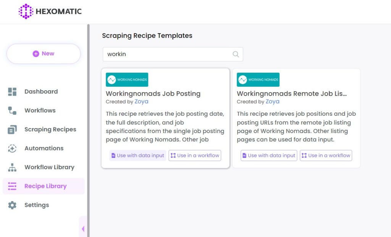This screenshot has width=391, height=237.
Task: Click the Automations sidebar icon
Action: 12,148
